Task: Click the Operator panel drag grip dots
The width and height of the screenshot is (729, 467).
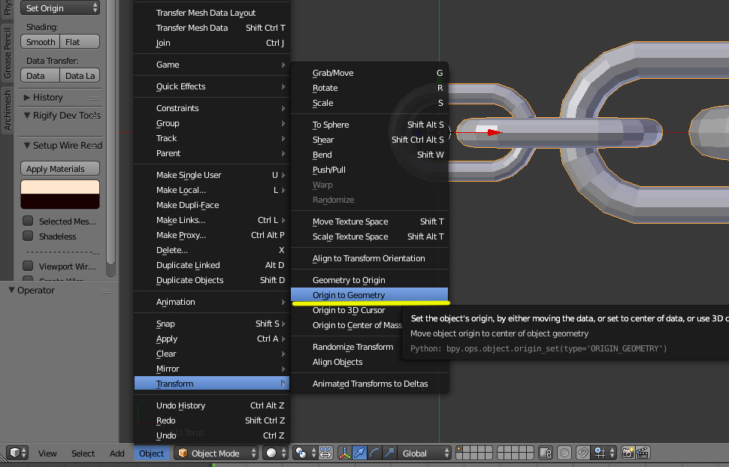Action: click(x=106, y=291)
